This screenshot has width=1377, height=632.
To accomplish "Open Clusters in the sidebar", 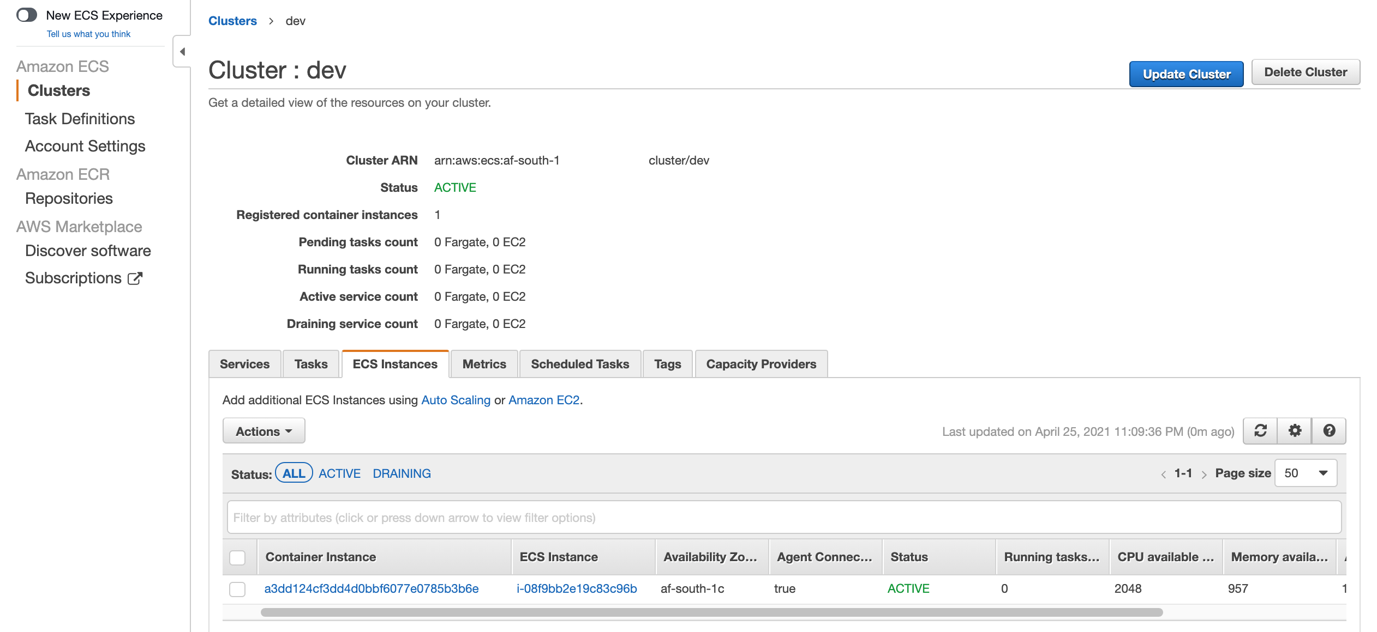I will click(x=59, y=90).
